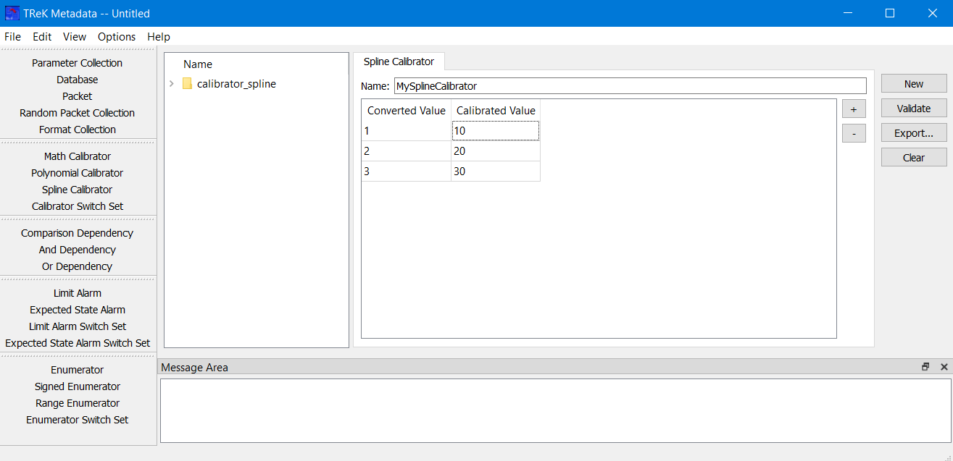Close the Message Area panel

pyautogui.click(x=944, y=367)
